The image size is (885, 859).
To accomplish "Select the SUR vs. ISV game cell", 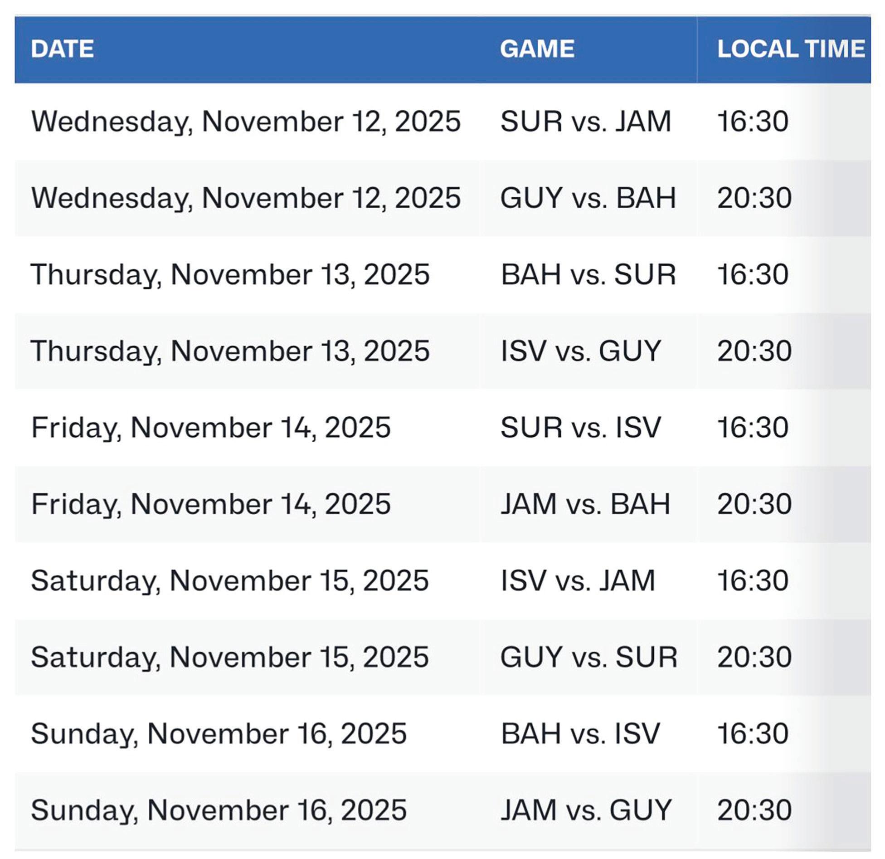I will (x=580, y=427).
